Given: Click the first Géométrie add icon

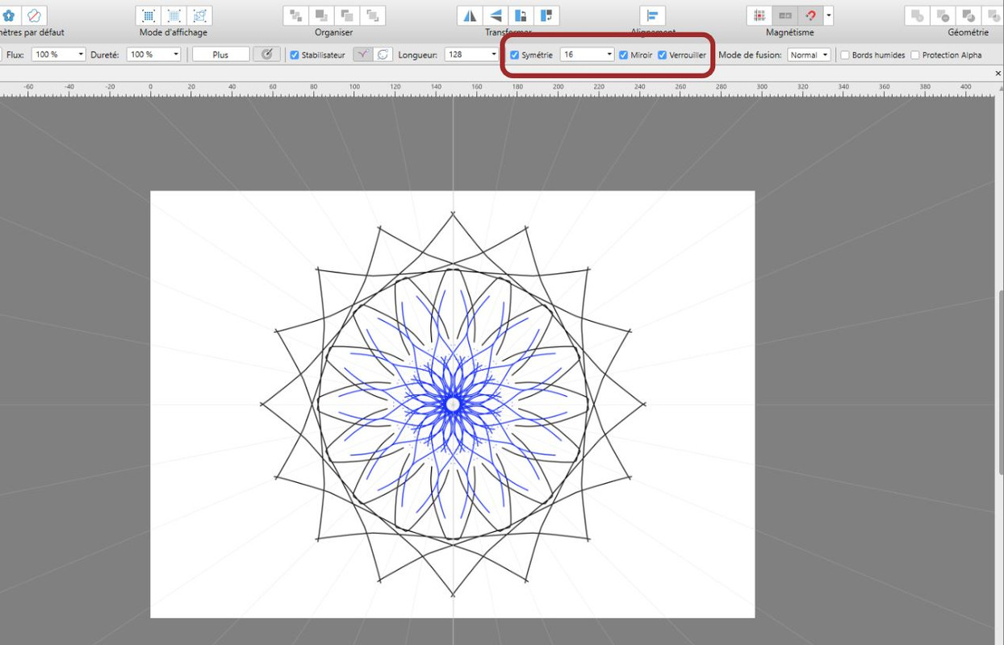Looking at the screenshot, I should coord(917,15).
